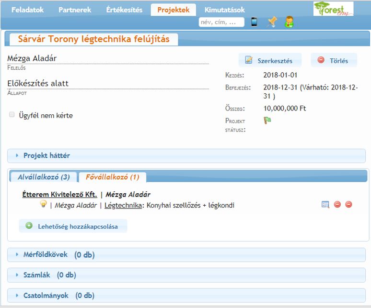
Task: Expand the Projekt háttér section
Action: 46,155
